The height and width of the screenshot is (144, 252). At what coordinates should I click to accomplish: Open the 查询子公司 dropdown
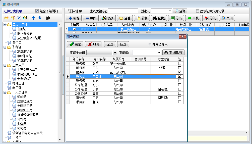coord(115,53)
